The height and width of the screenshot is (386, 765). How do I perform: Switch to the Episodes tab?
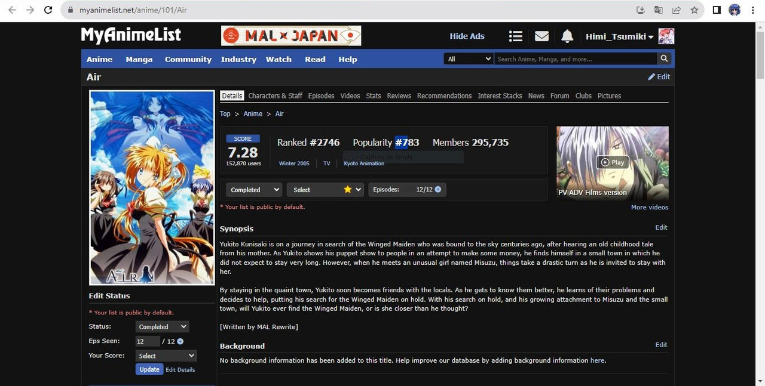pyautogui.click(x=321, y=95)
